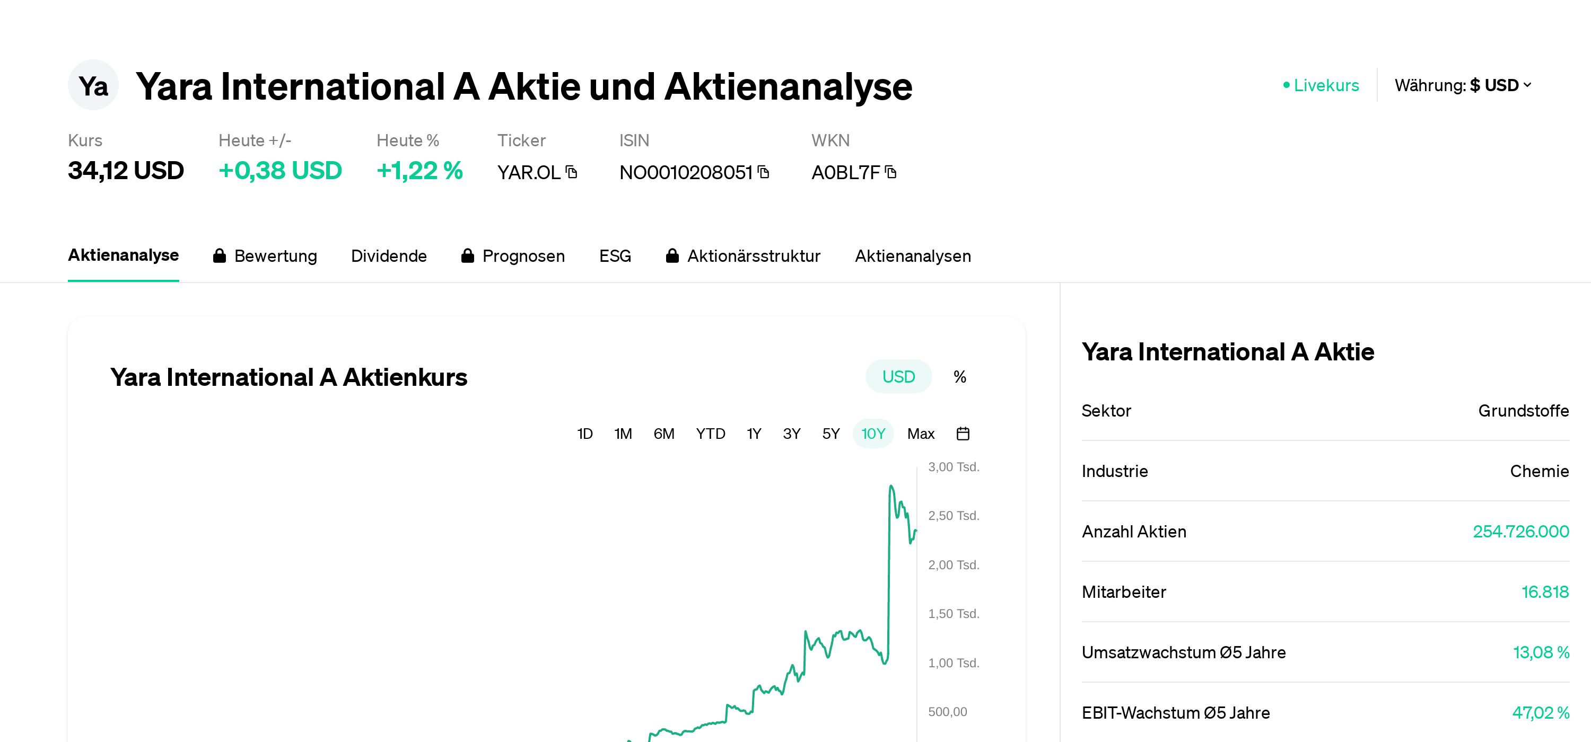The height and width of the screenshot is (742, 1591).
Task: Open the Dividende tab
Action: [389, 255]
